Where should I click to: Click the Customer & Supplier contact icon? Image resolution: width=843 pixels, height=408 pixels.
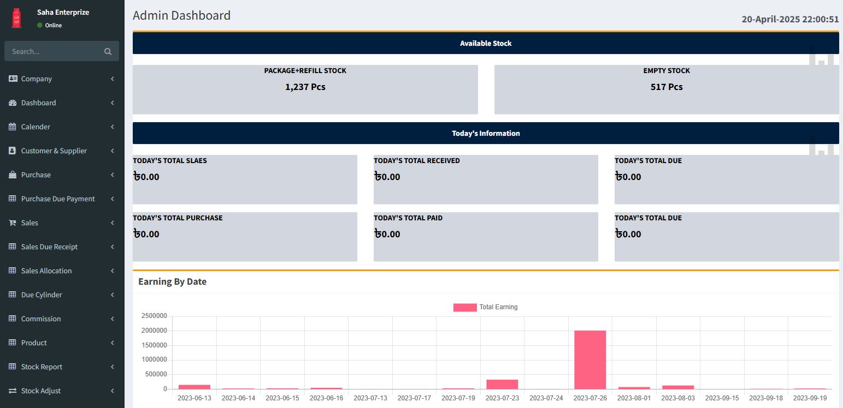point(13,151)
